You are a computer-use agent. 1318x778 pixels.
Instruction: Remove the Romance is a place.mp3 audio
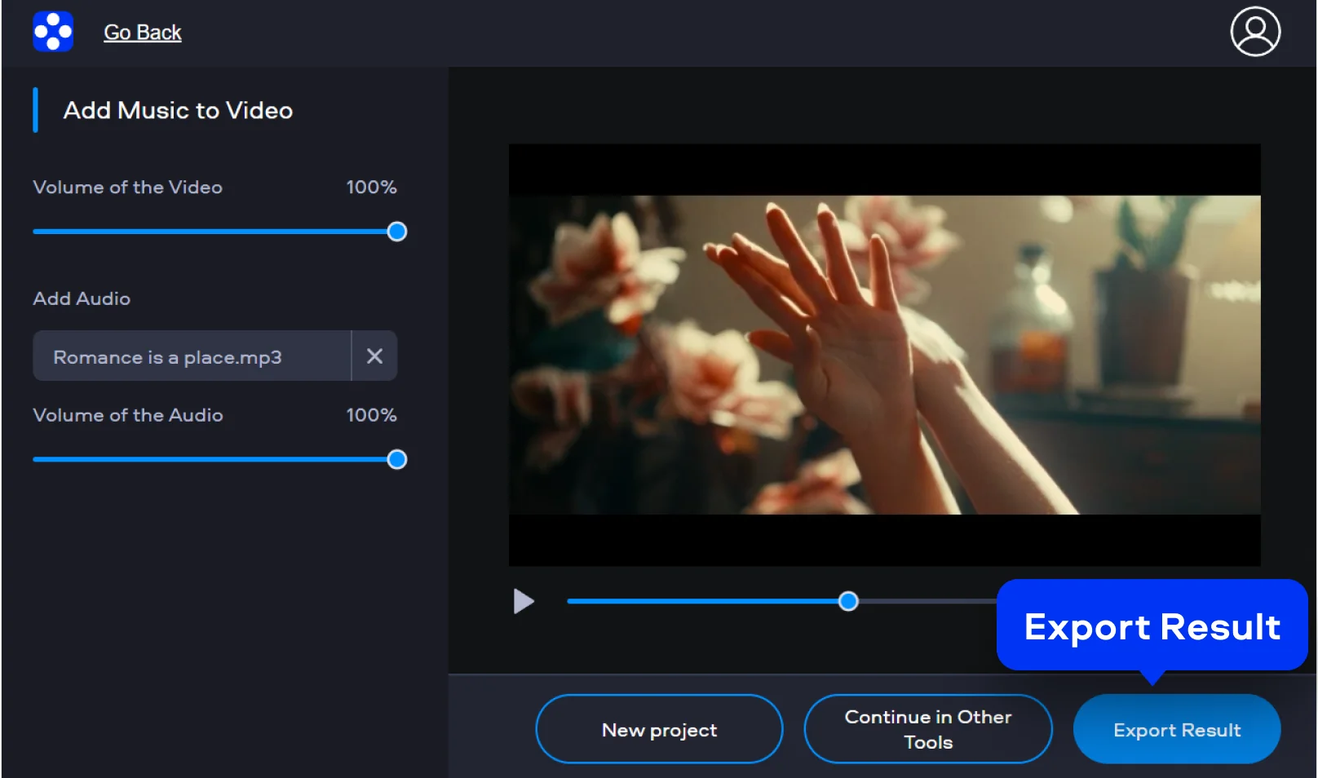coord(374,356)
